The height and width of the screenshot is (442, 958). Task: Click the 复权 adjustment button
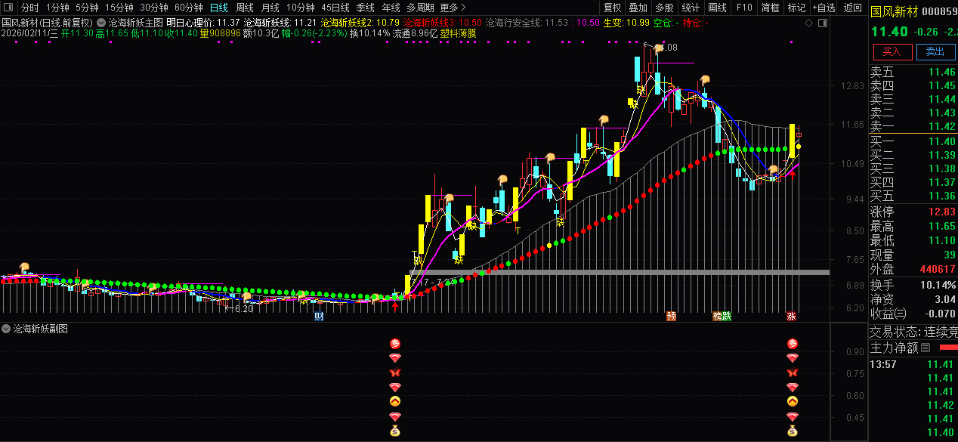tap(612, 8)
